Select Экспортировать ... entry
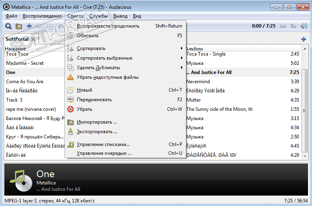This screenshot has height=206, width=312. point(125,132)
